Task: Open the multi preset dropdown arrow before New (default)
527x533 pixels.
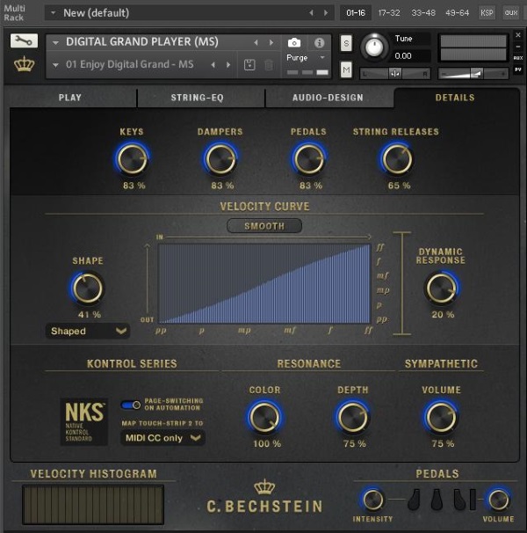Action: coord(54,13)
